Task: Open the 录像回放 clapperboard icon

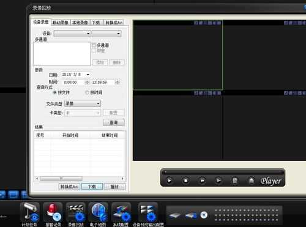Action: [x=76, y=212]
